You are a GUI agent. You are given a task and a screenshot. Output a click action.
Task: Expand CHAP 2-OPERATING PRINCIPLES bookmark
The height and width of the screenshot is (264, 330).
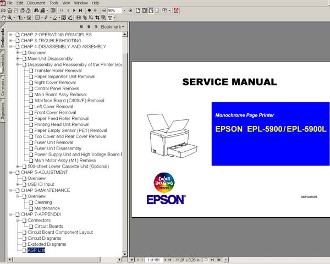[x=11, y=35]
